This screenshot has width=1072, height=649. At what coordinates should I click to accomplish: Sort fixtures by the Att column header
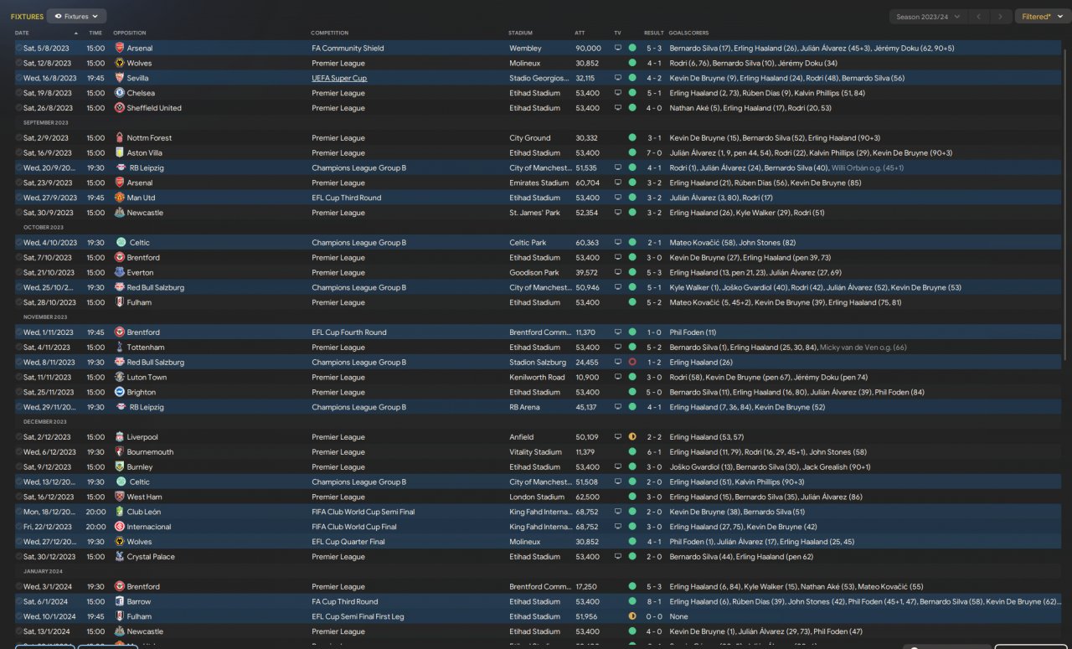pyautogui.click(x=580, y=33)
